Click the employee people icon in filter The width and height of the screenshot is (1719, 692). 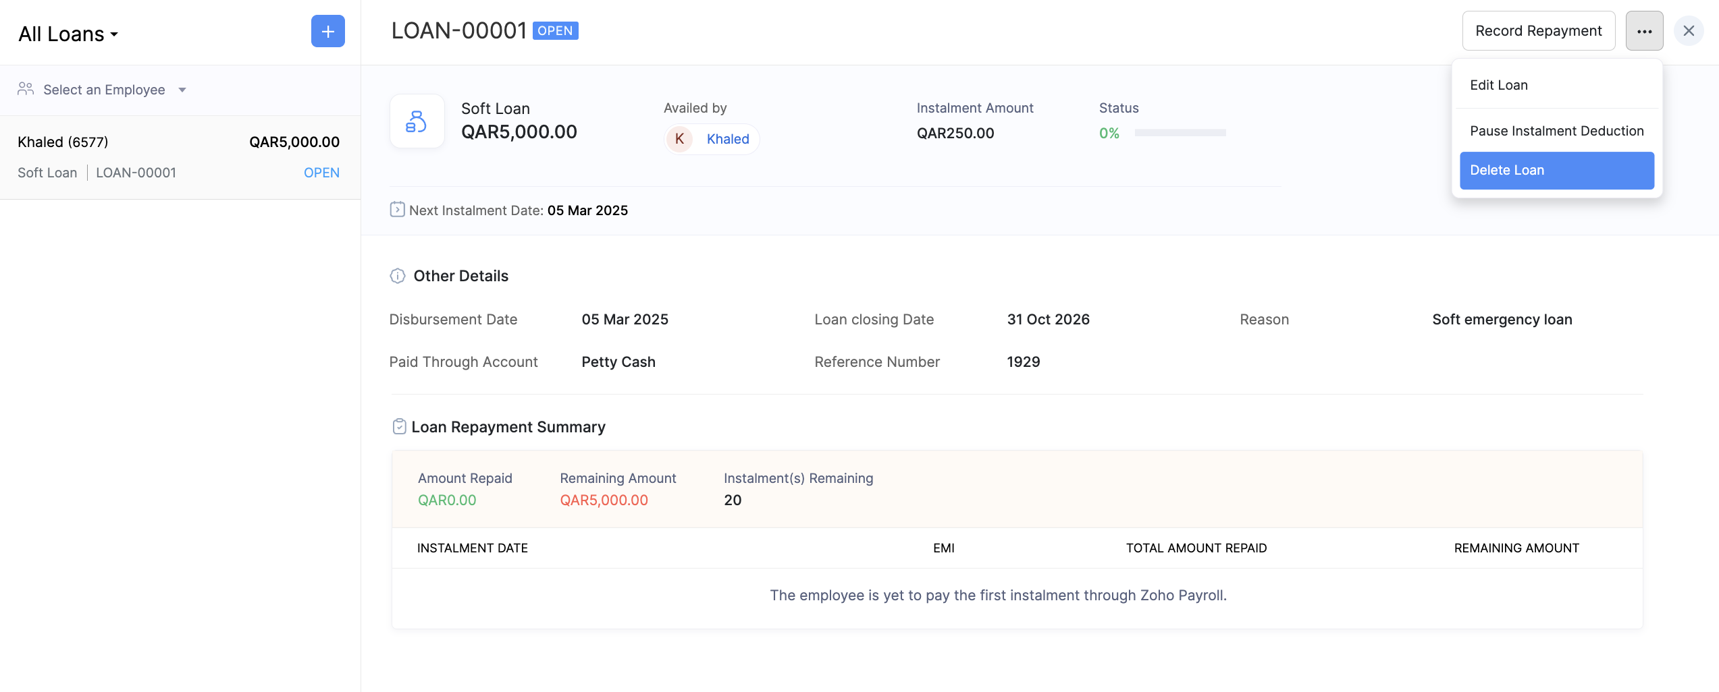pos(26,89)
